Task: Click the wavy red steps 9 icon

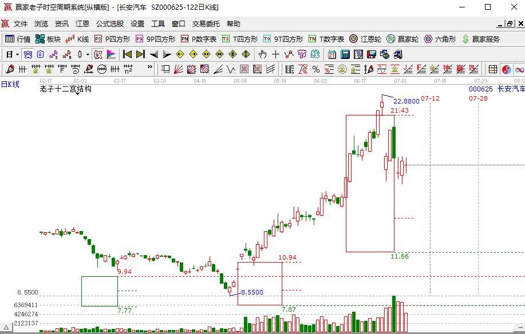Action: [x=67, y=54]
